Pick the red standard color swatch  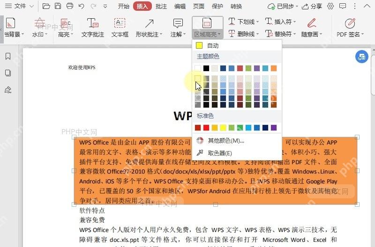click(206, 128)
